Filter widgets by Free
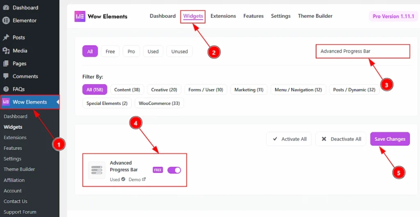Viewport: 420px width, 217px height. 110,51
